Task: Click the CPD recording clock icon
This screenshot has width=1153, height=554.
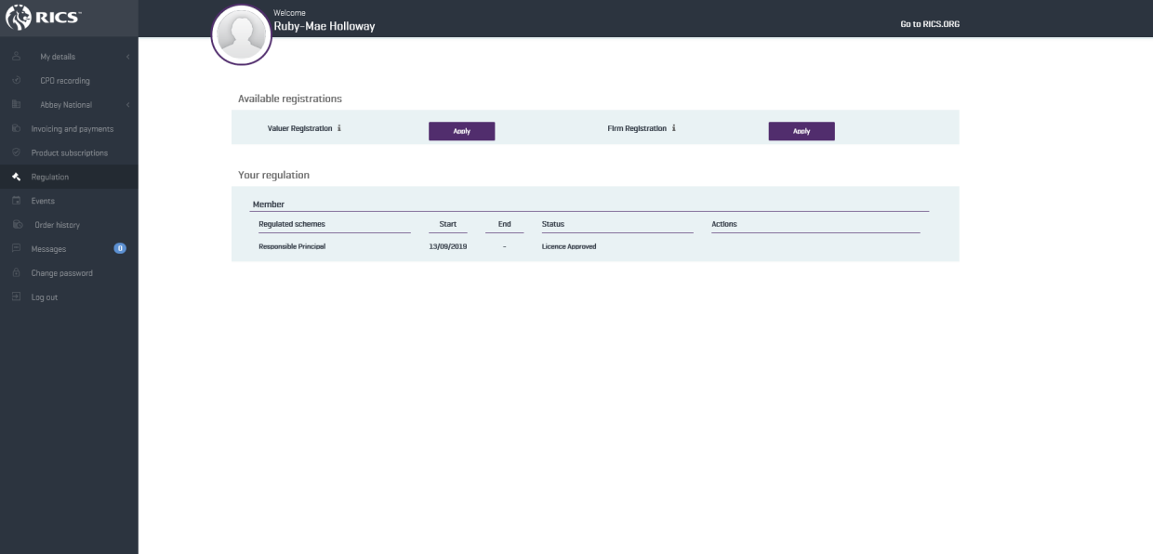Action: click(x=16, y=81)
